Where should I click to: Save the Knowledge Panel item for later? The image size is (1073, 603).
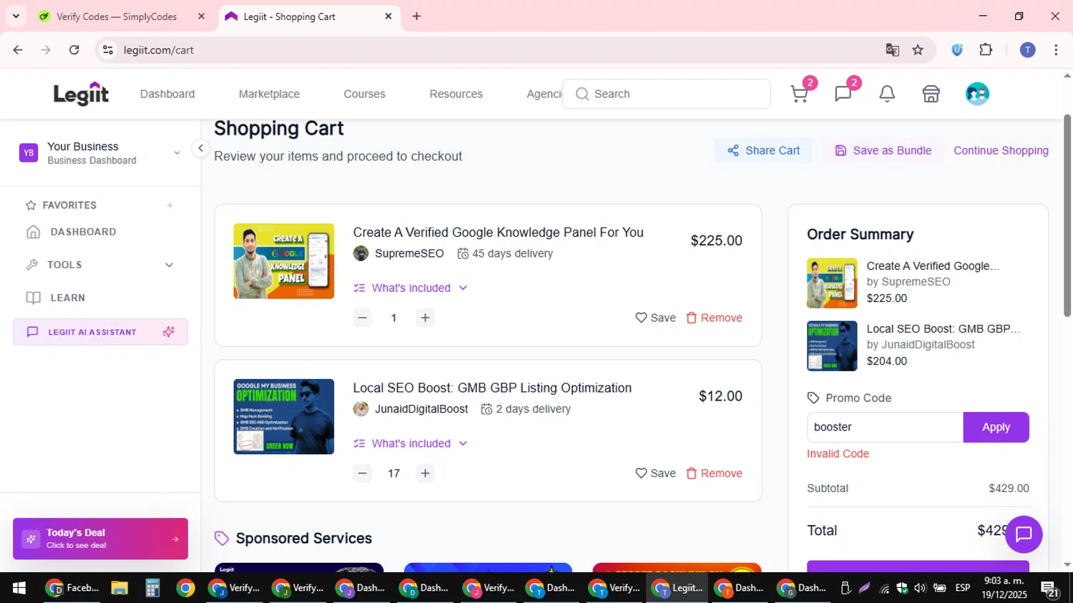click(655, 318)
